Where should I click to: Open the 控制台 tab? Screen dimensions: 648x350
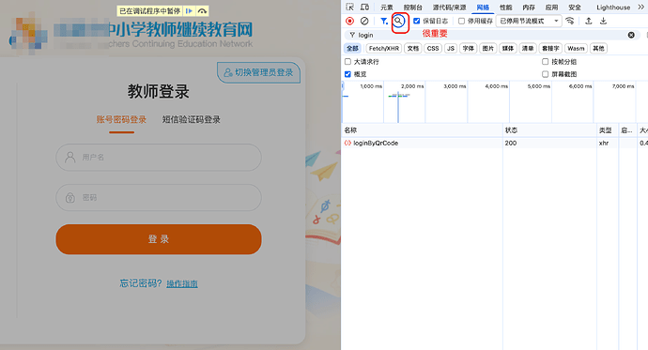click(x=413, y=7)
